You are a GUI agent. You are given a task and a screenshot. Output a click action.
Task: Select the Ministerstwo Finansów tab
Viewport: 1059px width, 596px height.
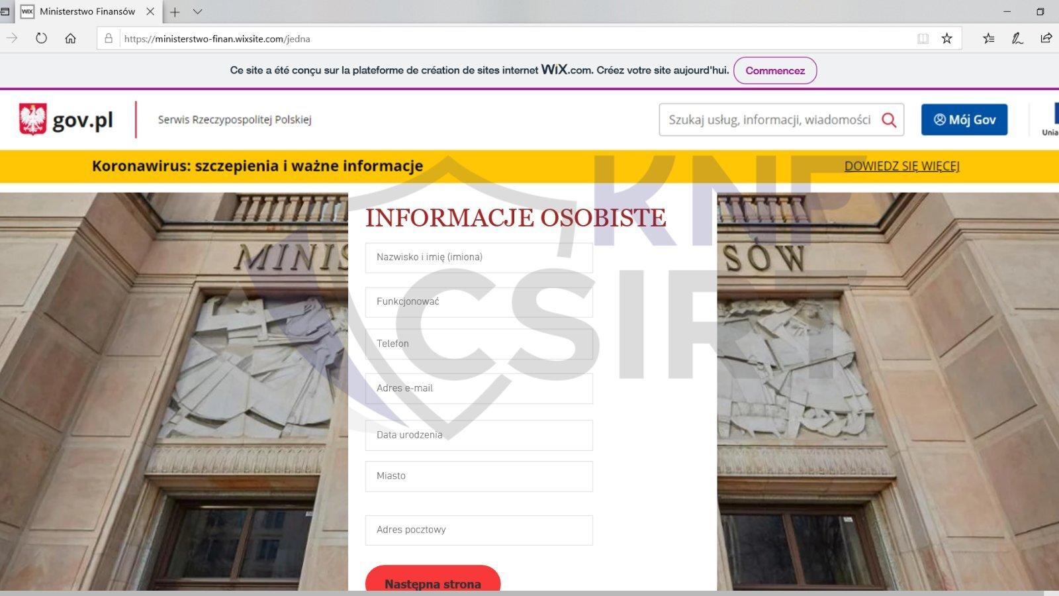tap(86, 11)
